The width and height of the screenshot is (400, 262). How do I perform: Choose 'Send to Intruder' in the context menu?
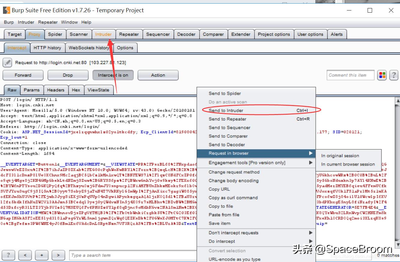click(x=256, y=110)
